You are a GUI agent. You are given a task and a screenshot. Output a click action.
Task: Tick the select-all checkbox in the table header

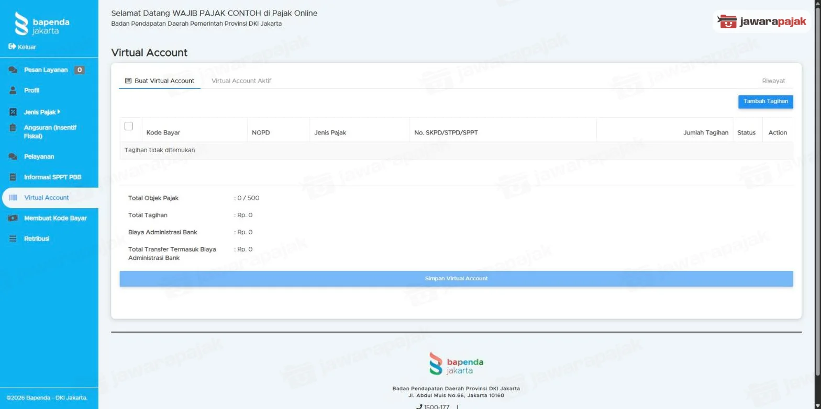[x=129, y=126]
